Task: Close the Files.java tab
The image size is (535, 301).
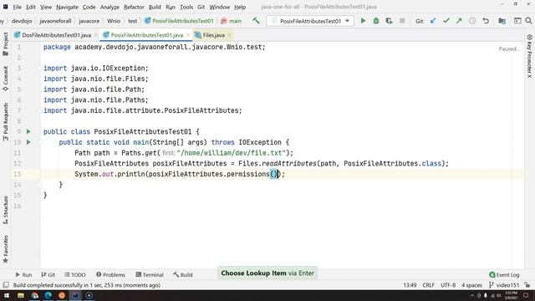Action: pos(229,35)
